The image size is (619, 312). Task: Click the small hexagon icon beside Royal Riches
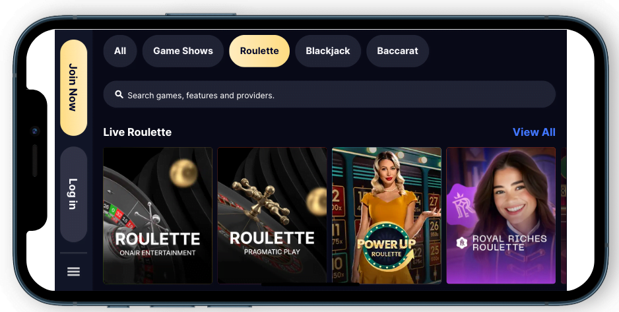[x=461, y=243]
